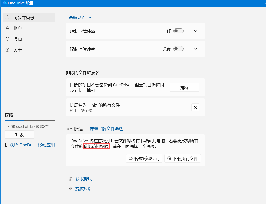Toggle the 限制上传速率 switch
This screenshot has width=266, height=204.
pos(179,49)
